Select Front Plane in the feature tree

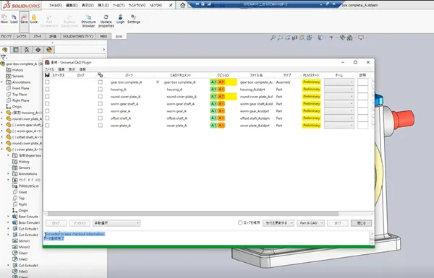point(21,88)
